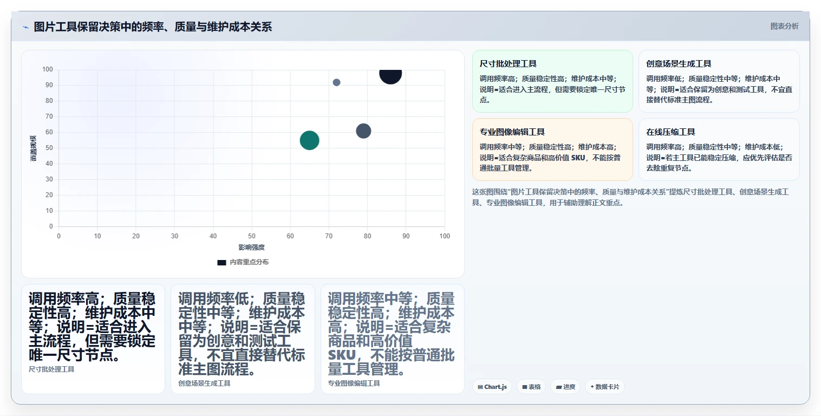
Task: Toggle the 内容重点分布 legend color box
Action: (221, 262)
